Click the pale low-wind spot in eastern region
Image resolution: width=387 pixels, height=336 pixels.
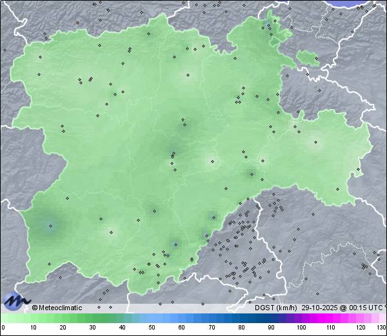coord(316,143)
